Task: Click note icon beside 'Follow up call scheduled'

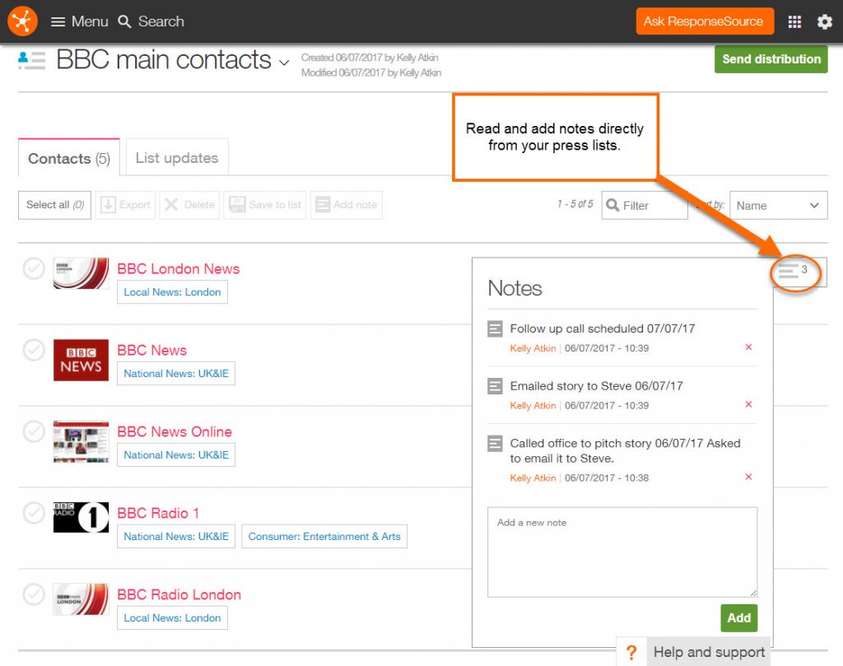Action: (x=495, y=328)
